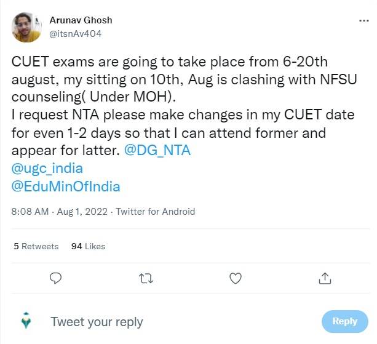View the 94 Likes list

pos(88,246)
